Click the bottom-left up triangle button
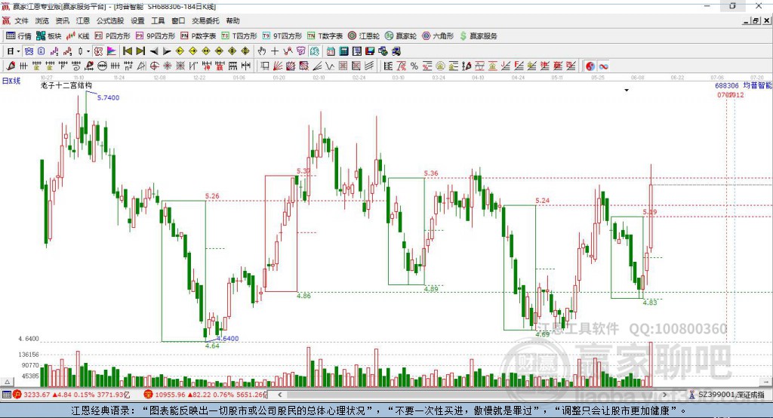Screen dimensions: 773x418 [x=7, y=382]
